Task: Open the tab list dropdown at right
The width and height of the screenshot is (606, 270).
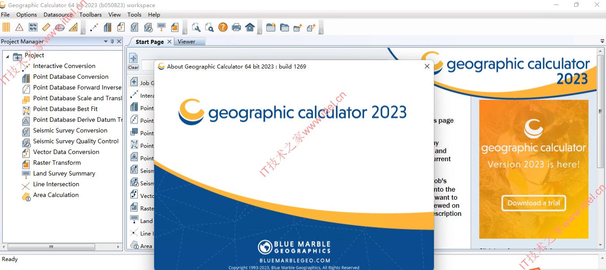Action: 602,41
